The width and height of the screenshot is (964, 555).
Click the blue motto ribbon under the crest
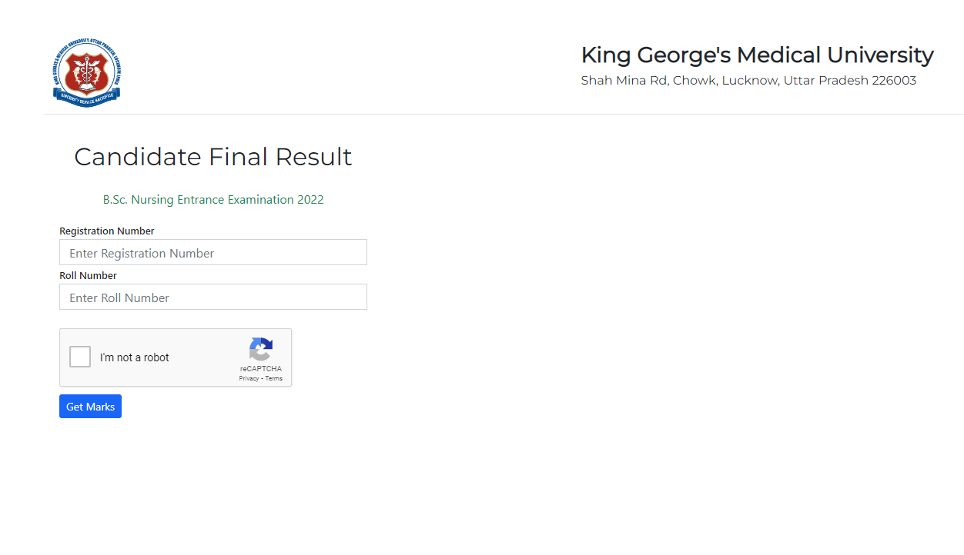pyautogui.click(x=87, y=98)
